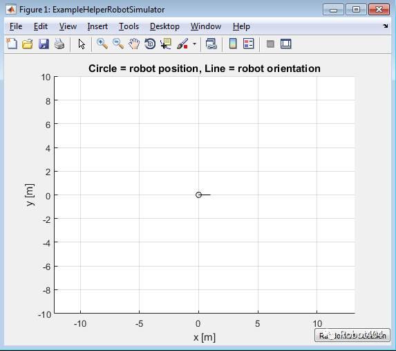
Task: Close the ExampleHelperRobotSimulator figure window
Action: click(379, 10)
